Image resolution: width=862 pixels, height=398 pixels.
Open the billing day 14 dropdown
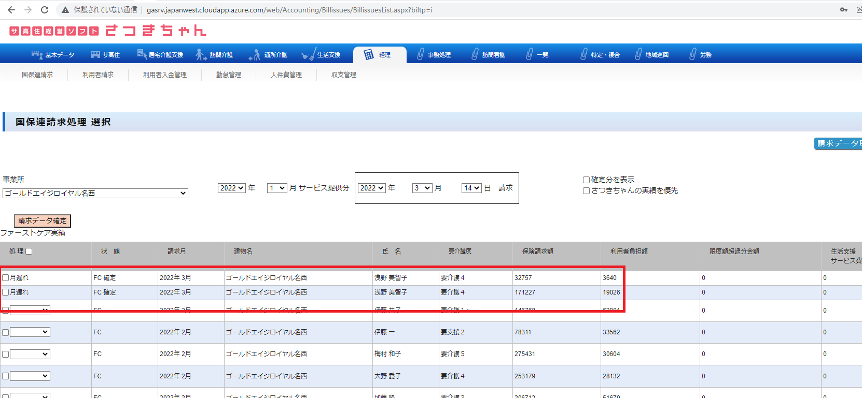click(x=471, y=188)
